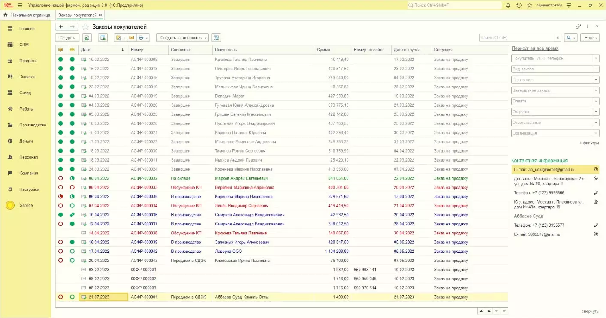
Task: Open the Состояние filter dropdown
Action: tap(596, 80)
